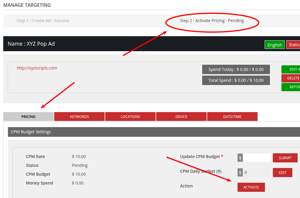The width and height of the screenshot is (300, 198).
Task: Click Step 2 : Activate Pricing - Pending
Action: pyautogui.click(x=212, y=21)
